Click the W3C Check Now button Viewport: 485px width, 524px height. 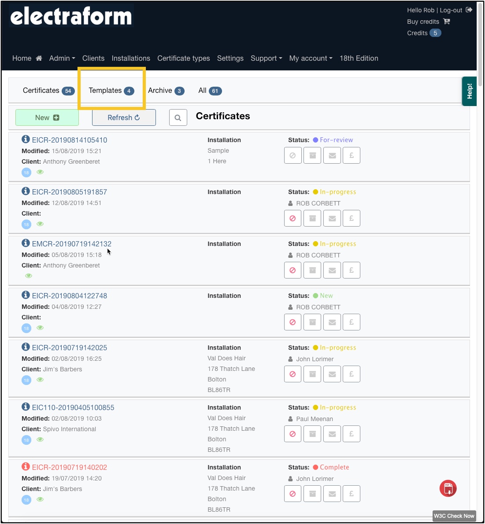[x=454, y=516]
